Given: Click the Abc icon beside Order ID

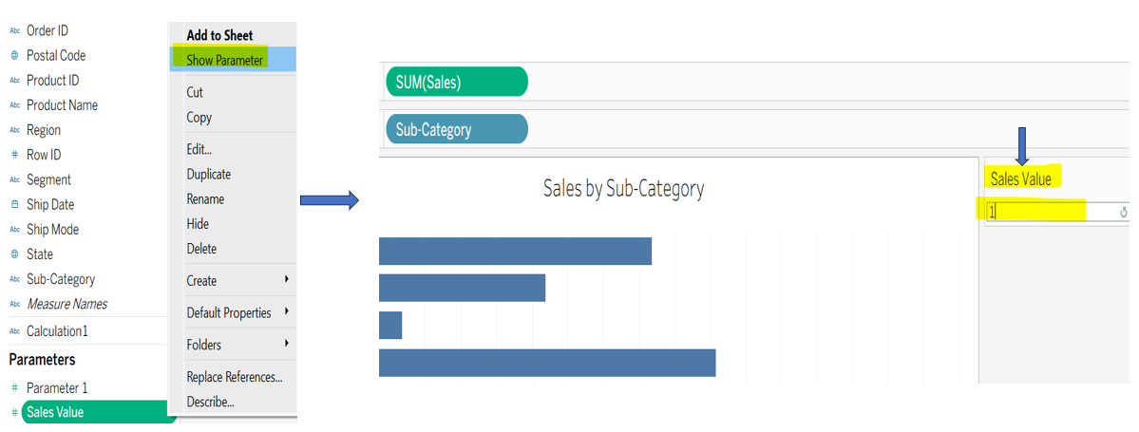Looking at the screenshot, I should coord(14,31).
